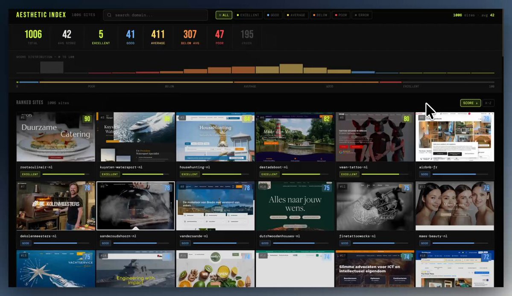Viewport: 512px width, 296px height.
Task: Switch sorting to A-Z
Action: pyautogui.click(x=488, y=103)
